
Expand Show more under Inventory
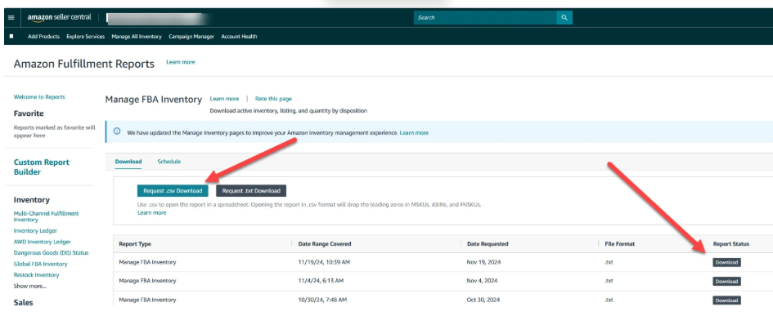tap(30, 287)
